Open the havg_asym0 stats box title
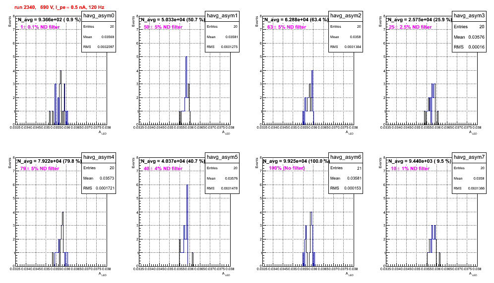Screen dimensions: 494x283 tap(99, 15)
